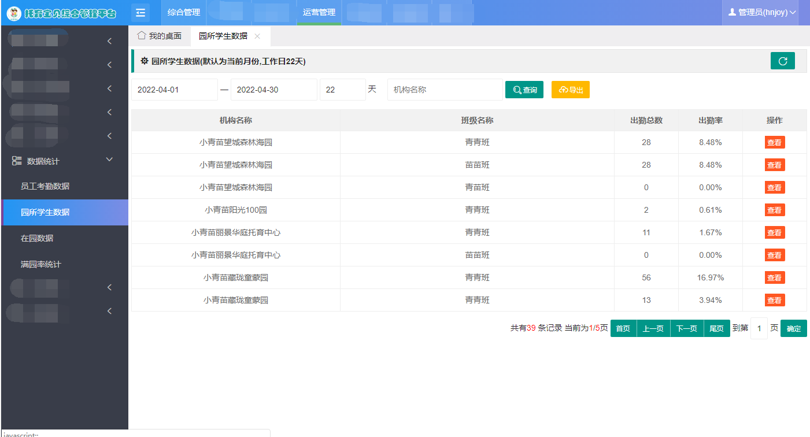
Task: Select 园所学生数据 in the sidebar
Action: (x=64, y=212)
